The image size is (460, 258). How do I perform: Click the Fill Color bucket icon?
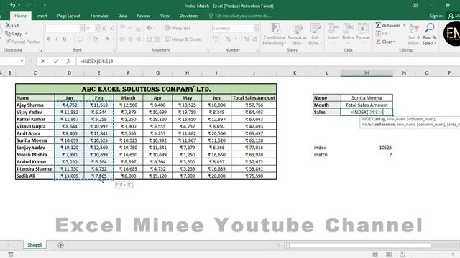point(95,39)
